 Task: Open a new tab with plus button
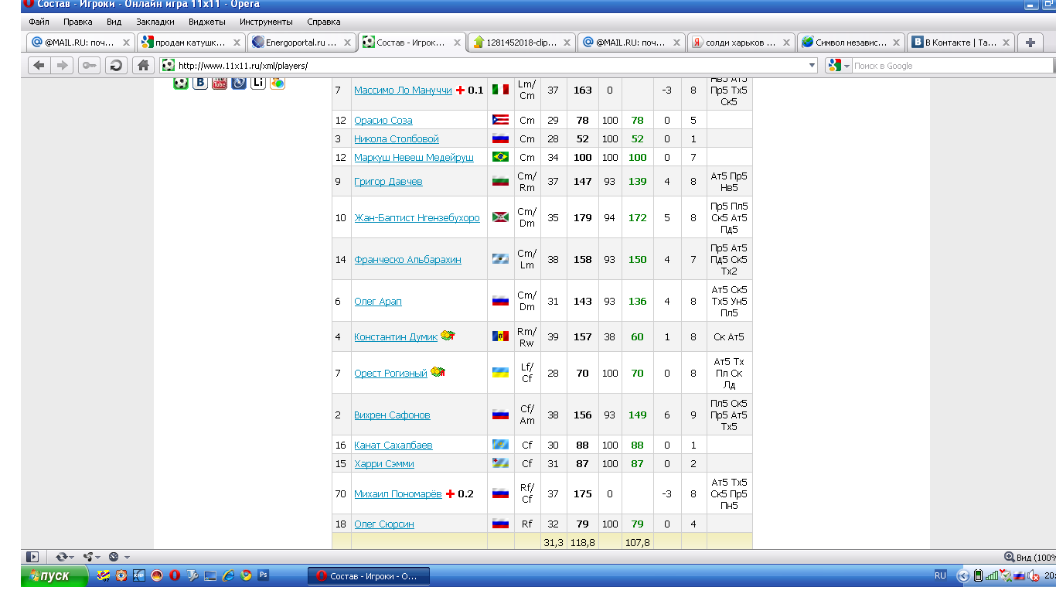coord(1030,43)
